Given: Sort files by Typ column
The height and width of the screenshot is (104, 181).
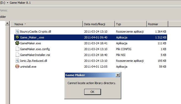Looking at the screenshot, I should (131, 24).
